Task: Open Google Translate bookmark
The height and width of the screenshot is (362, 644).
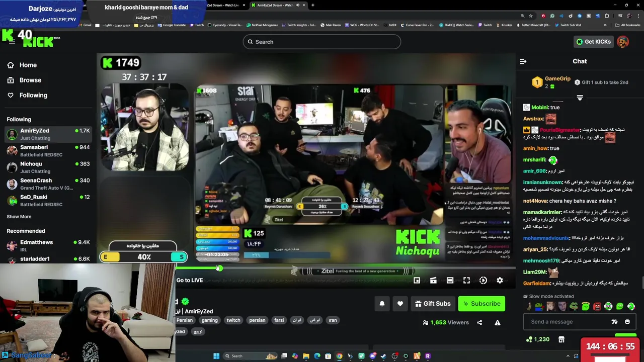Action: pyautogui.click(x=171, y=25)
